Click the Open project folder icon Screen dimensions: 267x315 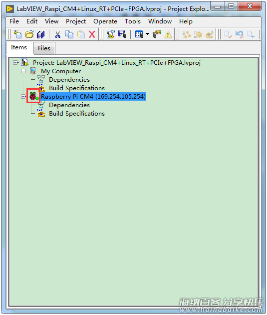[29, 34]
